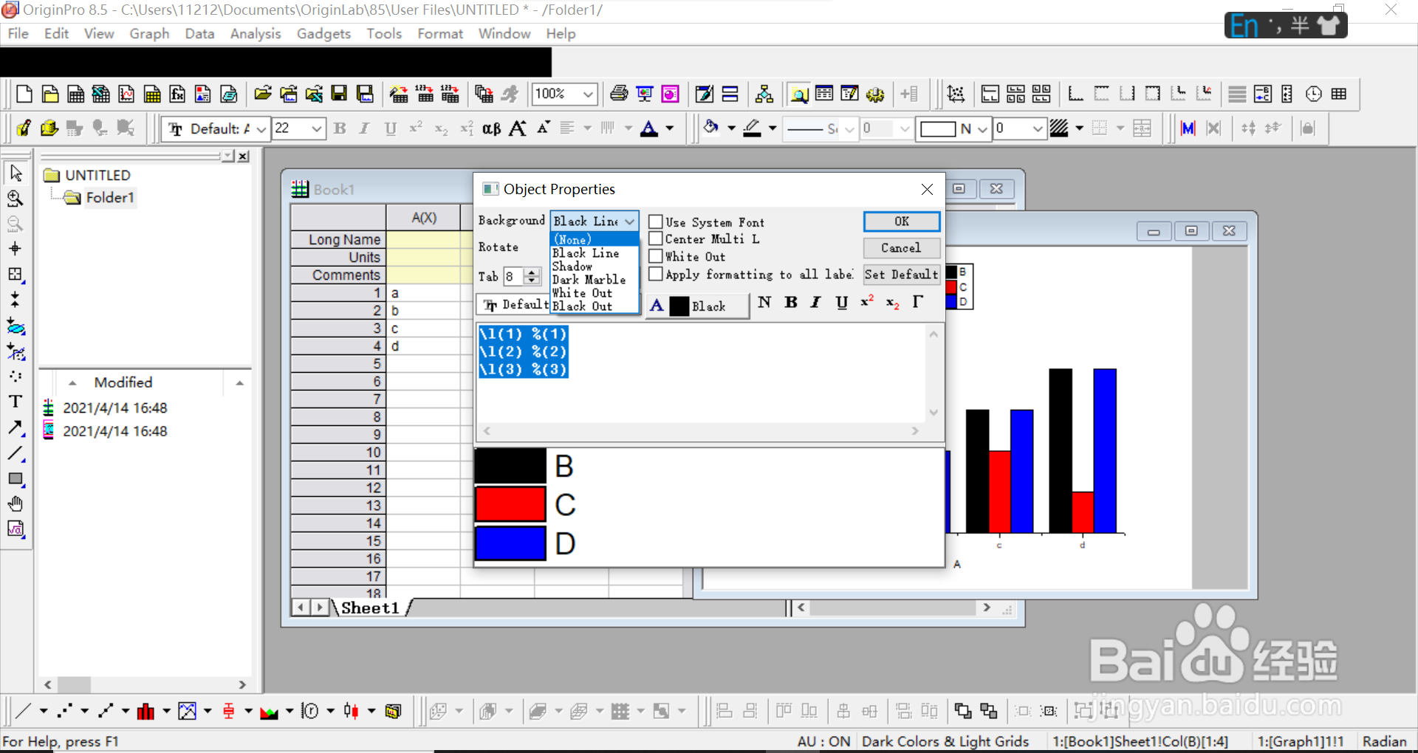This screenshot has width=1418, height=753.
Task: Click Superscript icon in Object Properties
Action: (x=867, y=302)
